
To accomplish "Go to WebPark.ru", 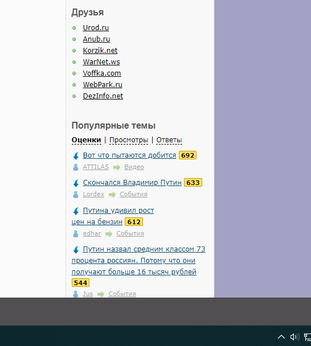I will point(103,85).
